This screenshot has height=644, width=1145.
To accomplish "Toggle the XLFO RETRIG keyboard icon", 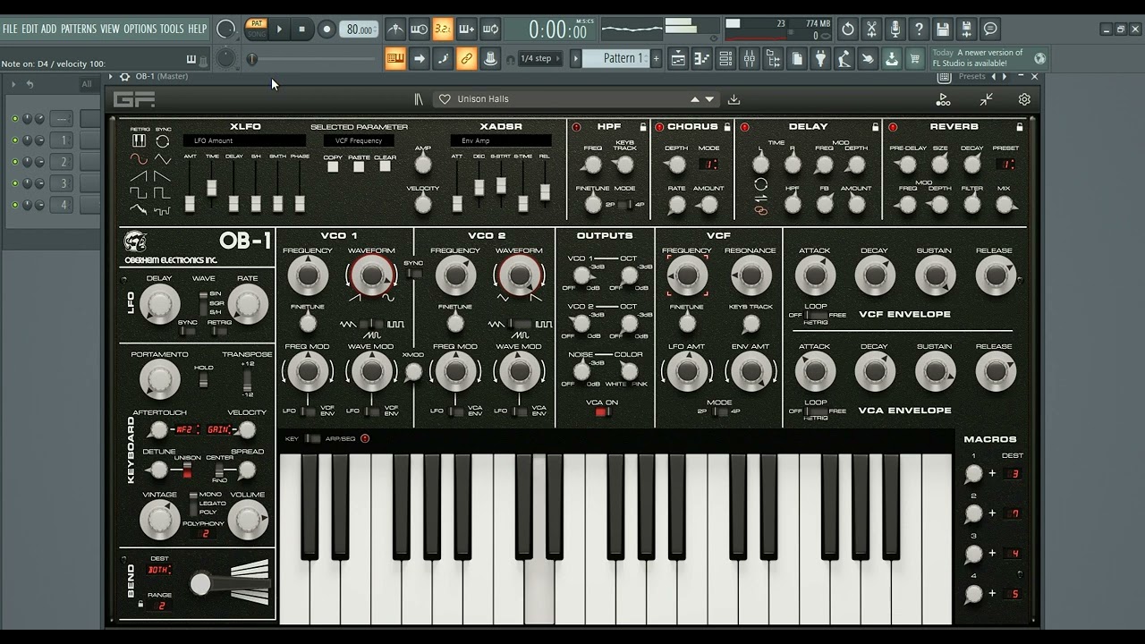I will pos(139,140).
